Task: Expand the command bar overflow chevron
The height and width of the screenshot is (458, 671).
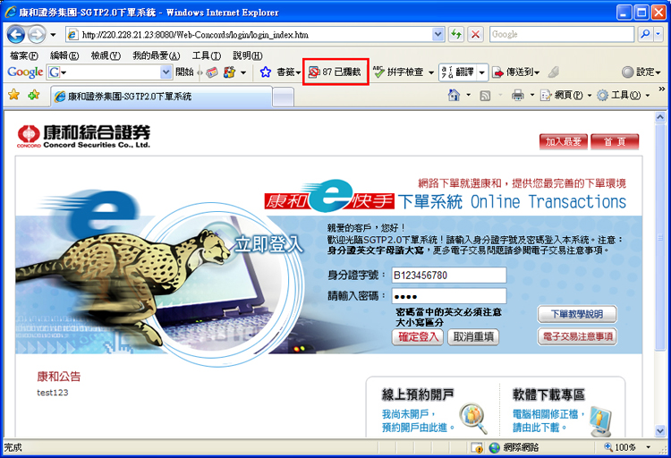Action: coord(661,89)
